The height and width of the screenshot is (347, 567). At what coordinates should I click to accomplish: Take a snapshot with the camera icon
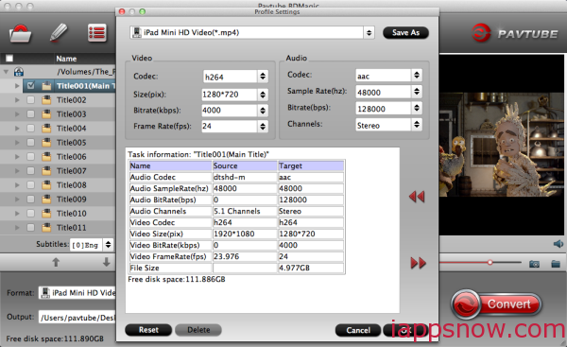[x=535, y=264]
